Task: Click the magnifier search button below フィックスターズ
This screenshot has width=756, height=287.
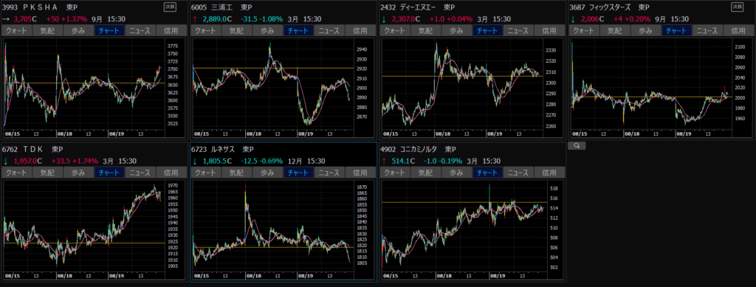Action: (x=577, y=145)
